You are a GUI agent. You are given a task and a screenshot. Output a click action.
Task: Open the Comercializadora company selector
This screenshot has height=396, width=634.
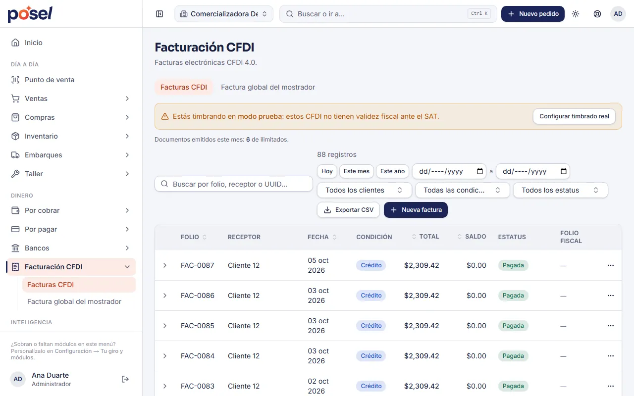click(224, 14)
